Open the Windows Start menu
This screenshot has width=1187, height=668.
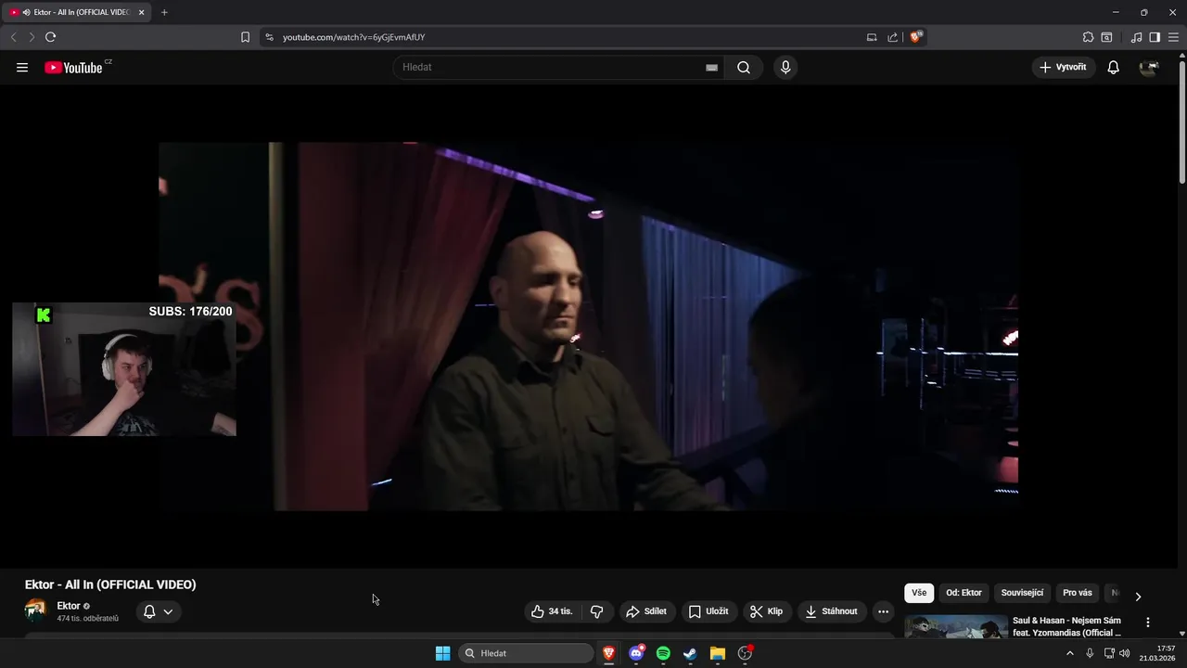(442, 653)
